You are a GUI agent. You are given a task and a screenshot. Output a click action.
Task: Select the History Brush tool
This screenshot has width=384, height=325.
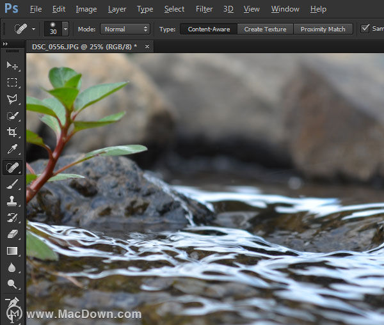tap(12, 218)
